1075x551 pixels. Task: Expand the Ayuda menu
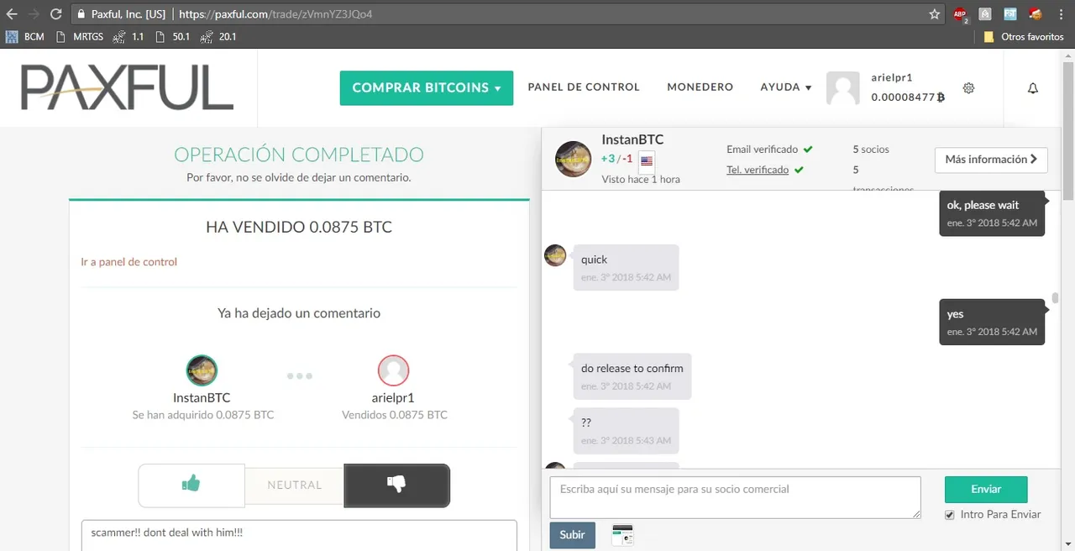786,87
